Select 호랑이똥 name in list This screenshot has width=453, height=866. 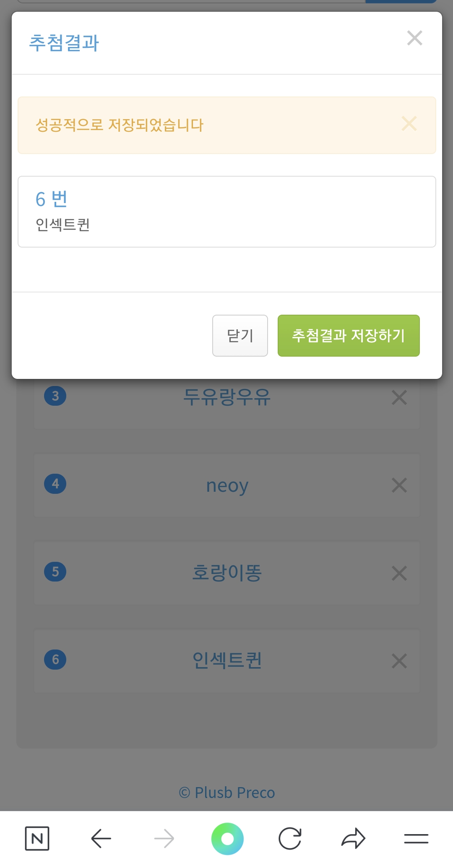(x=227, y=573)
